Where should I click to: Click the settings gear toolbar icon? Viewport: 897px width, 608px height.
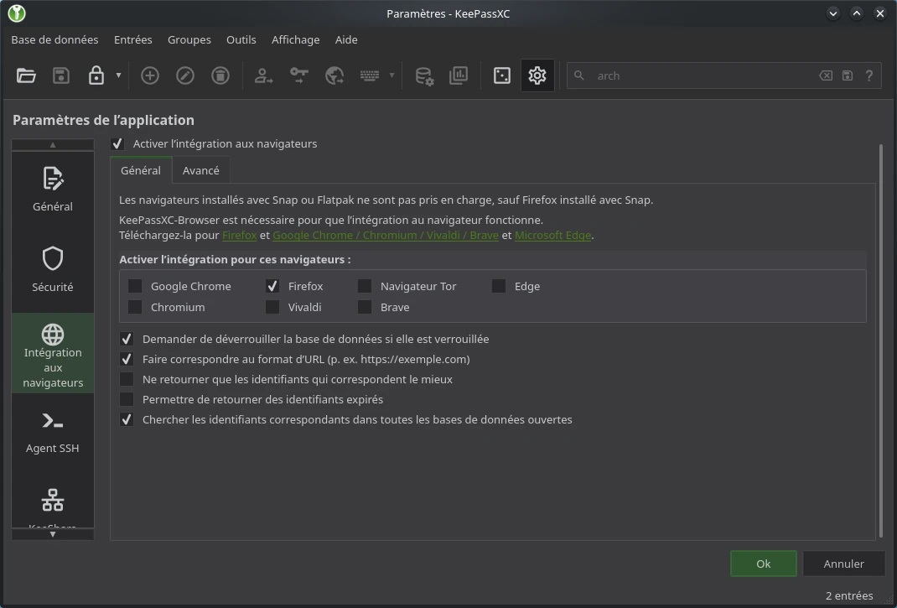click(537, 75)
